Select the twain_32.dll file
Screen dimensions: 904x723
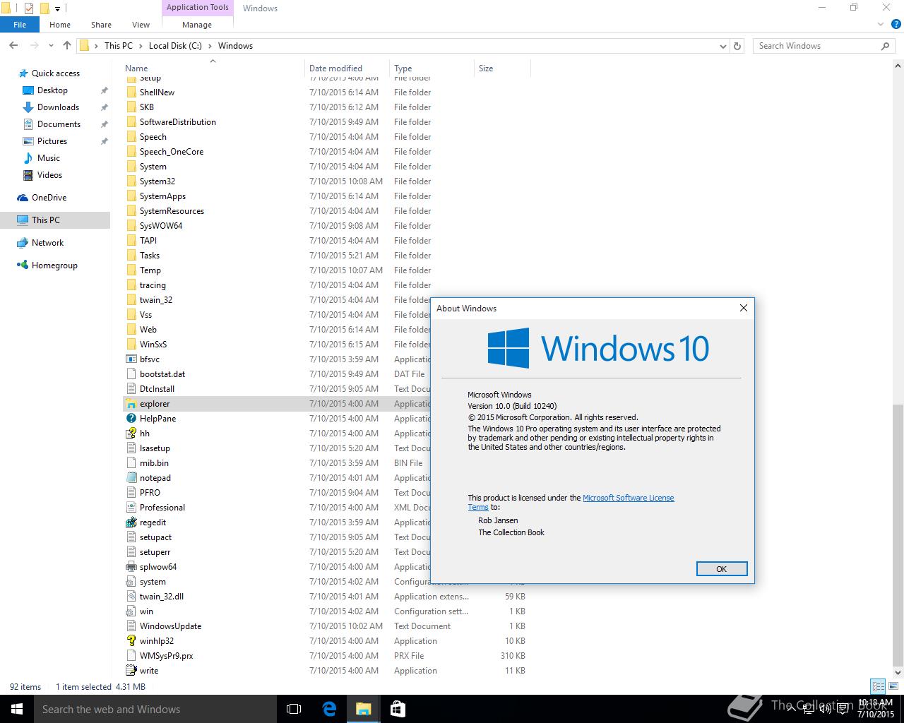(x=326, y=597)
